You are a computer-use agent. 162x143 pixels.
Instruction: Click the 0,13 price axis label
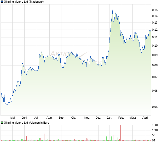click(x=155, y=23)
